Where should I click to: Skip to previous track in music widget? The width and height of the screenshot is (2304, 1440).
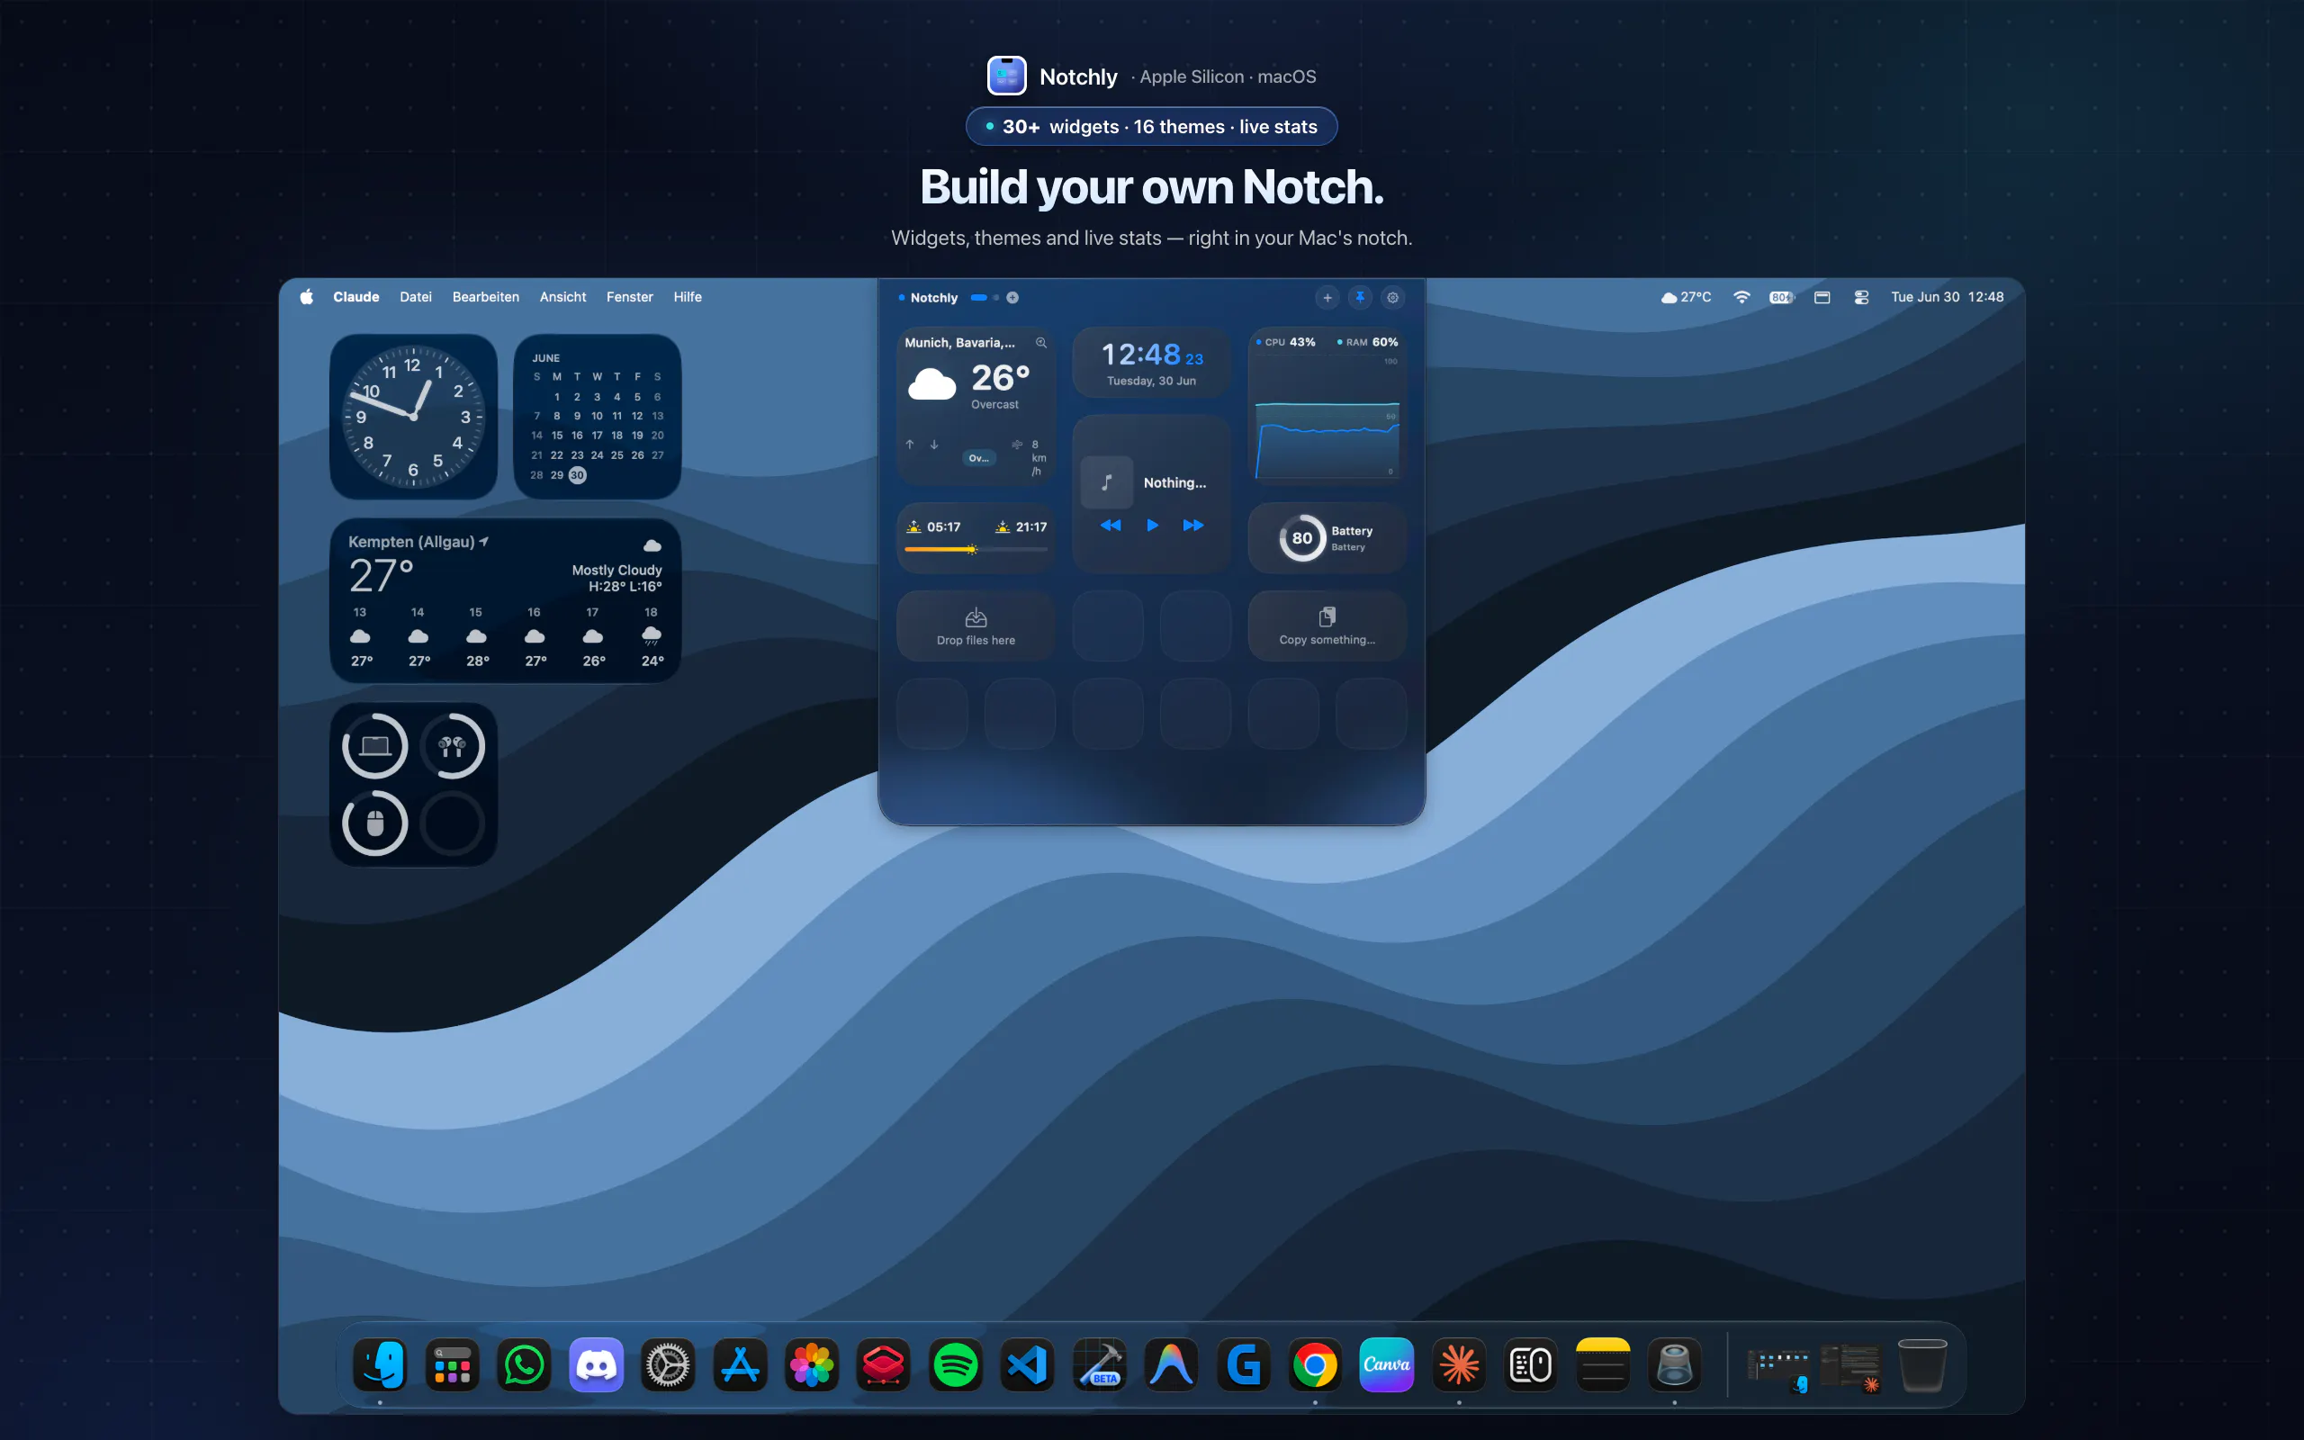tap(1110, 525)
